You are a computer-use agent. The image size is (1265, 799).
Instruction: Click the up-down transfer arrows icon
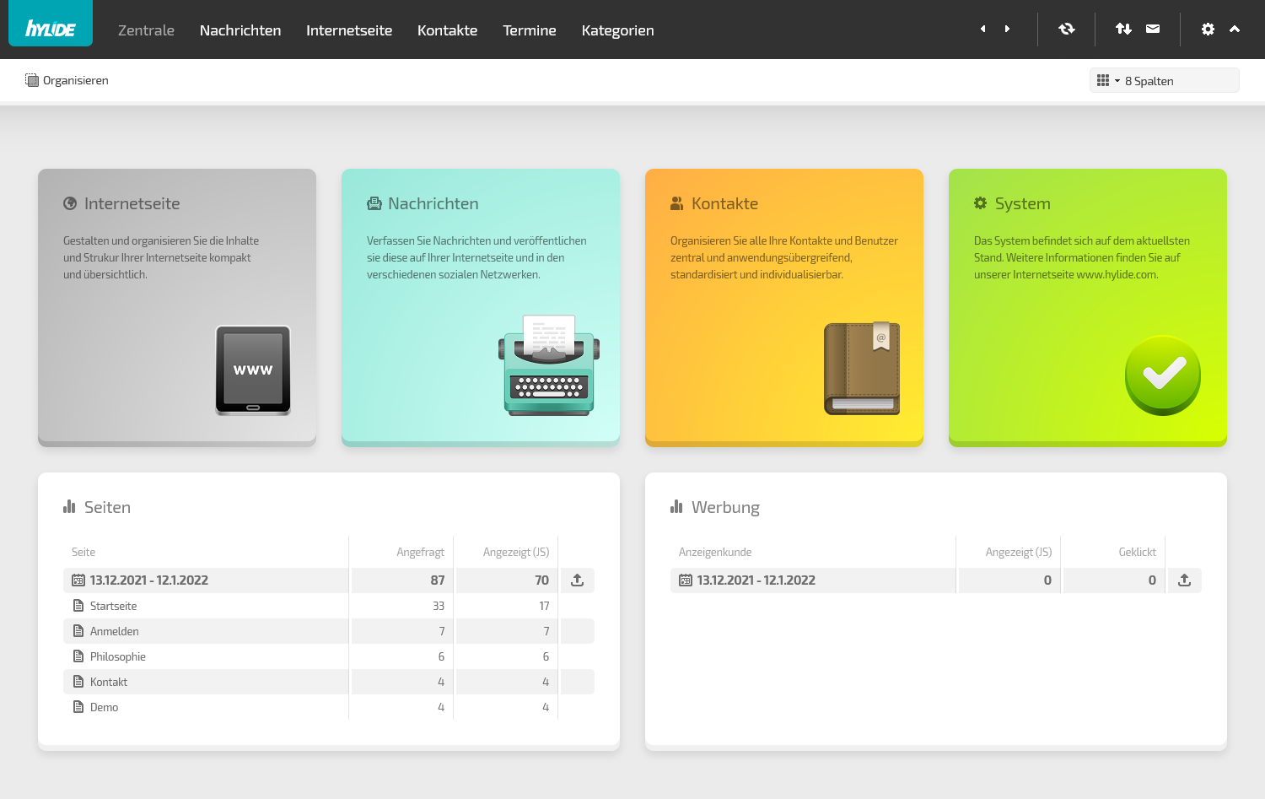point(1123,29)
